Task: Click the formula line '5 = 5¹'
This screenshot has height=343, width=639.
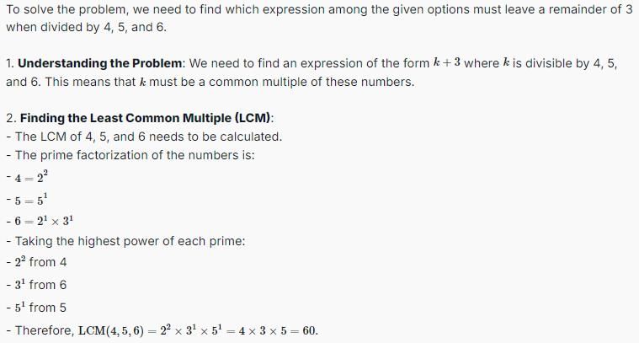Action: tap(31, 200)
